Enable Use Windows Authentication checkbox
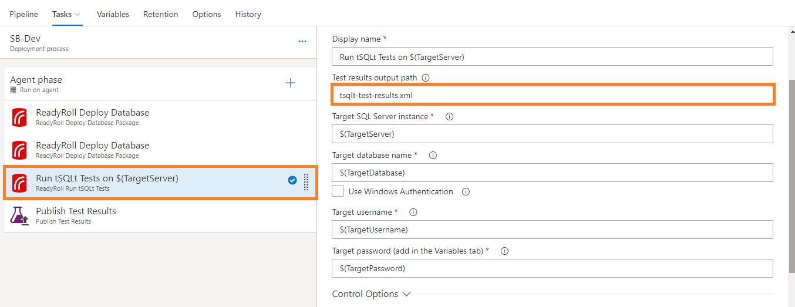This screenshot has height=307, width=795. (x=338, y=191)
